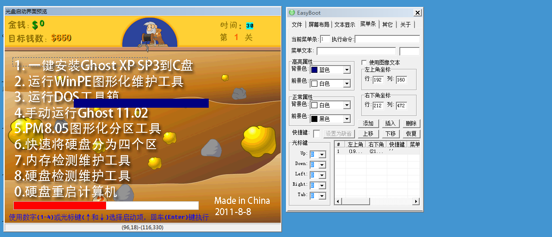The image size is (552, 237).
Task: Select preview item PM8.05图形化分区工具
Action: click(x=88, y=128)
